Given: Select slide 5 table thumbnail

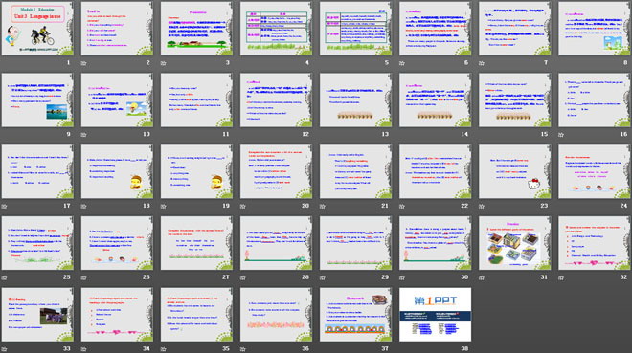Looking at the screenshot, I should tap(355, 29).
